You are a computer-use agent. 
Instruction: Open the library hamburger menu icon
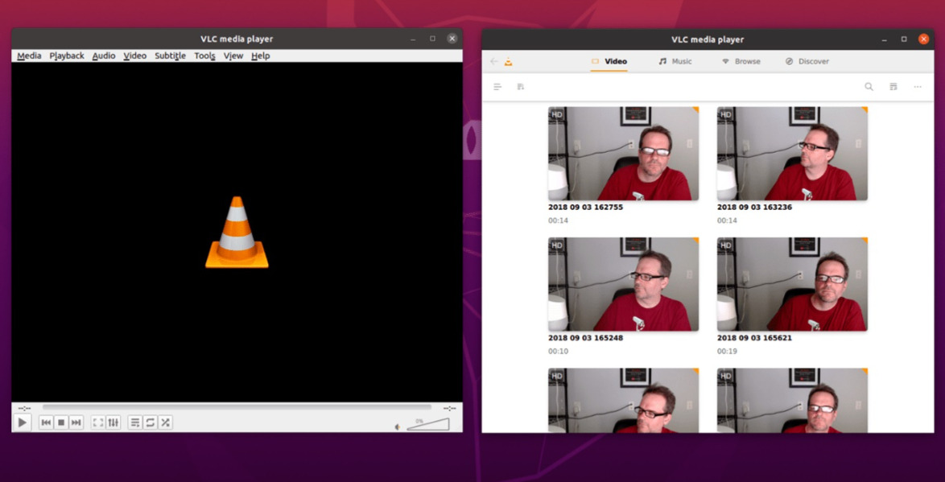497,87
